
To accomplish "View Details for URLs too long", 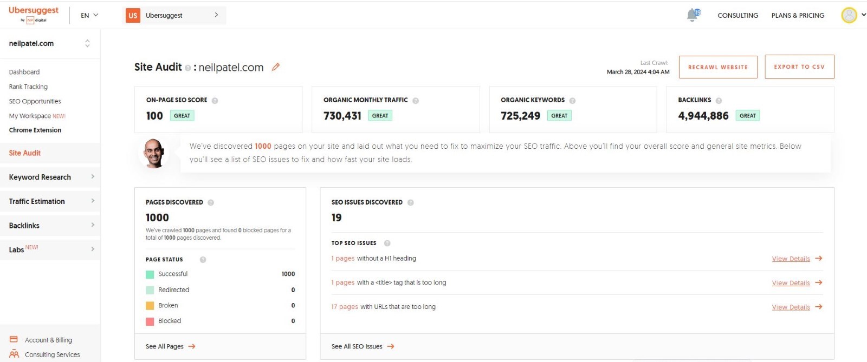I will click(791, 307).
